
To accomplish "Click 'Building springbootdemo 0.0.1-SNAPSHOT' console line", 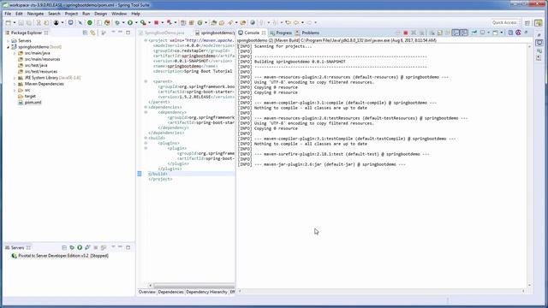I will point(300,62).
